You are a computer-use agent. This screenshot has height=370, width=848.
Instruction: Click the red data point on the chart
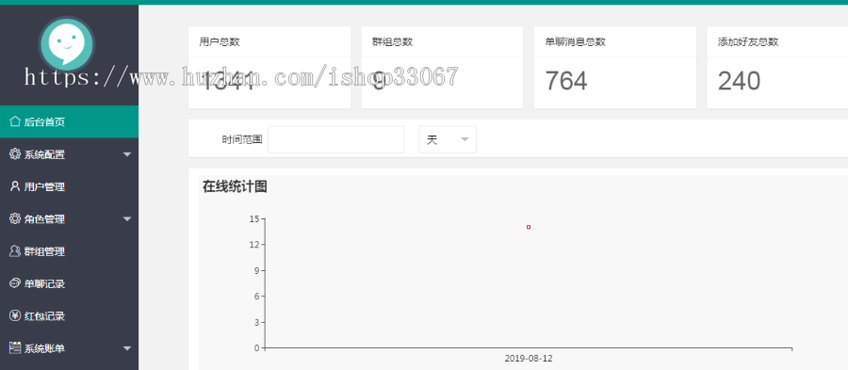tap(529, 227)
